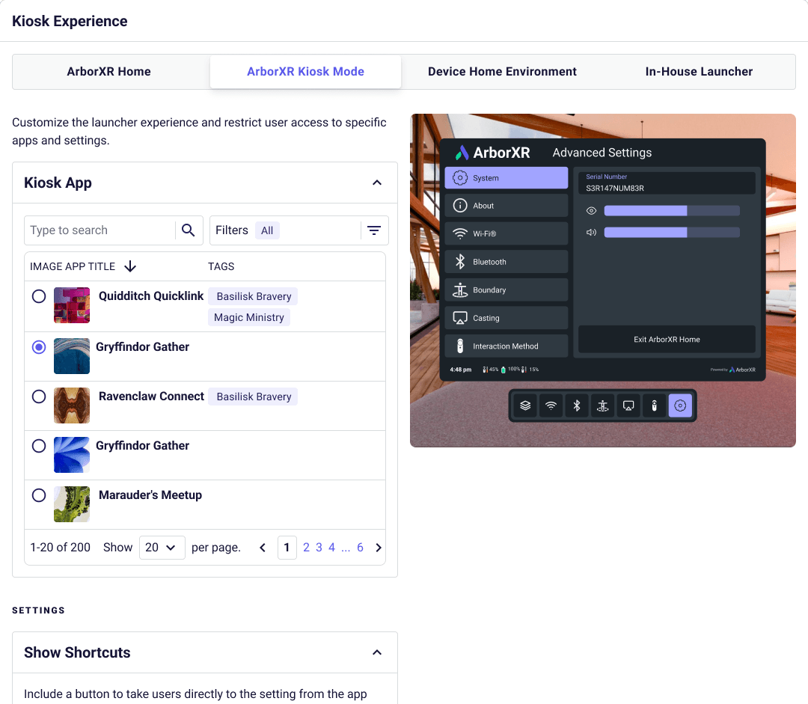This screenshot has height=704, width=808.
Task: Go to page 2
Action: point(306,548)
